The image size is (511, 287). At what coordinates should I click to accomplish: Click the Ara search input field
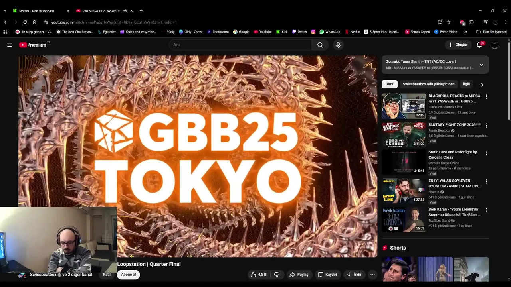[241, 45]
